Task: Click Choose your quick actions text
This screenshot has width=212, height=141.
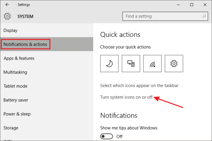Action: coord(125,47)
